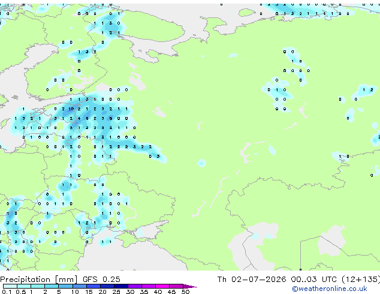Click the over-50 mm arrow tip of legend

(190, 286)
